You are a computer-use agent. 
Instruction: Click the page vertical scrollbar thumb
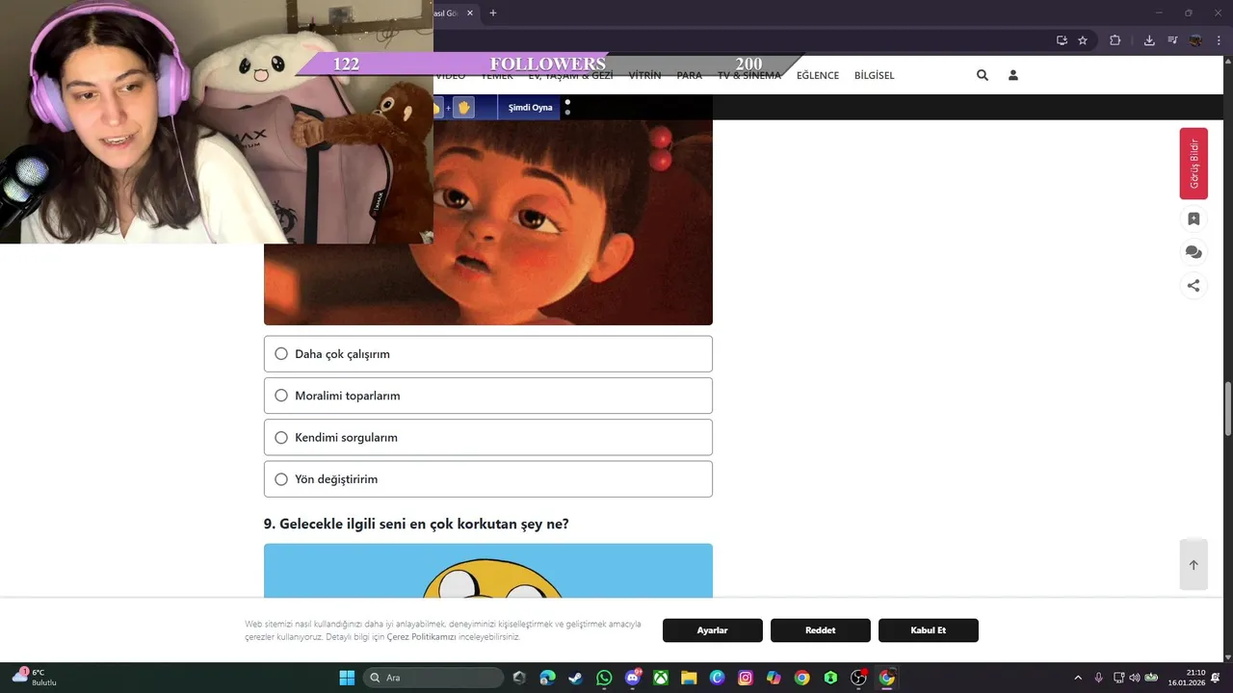pyautogui.click(x=1227, y=409)
